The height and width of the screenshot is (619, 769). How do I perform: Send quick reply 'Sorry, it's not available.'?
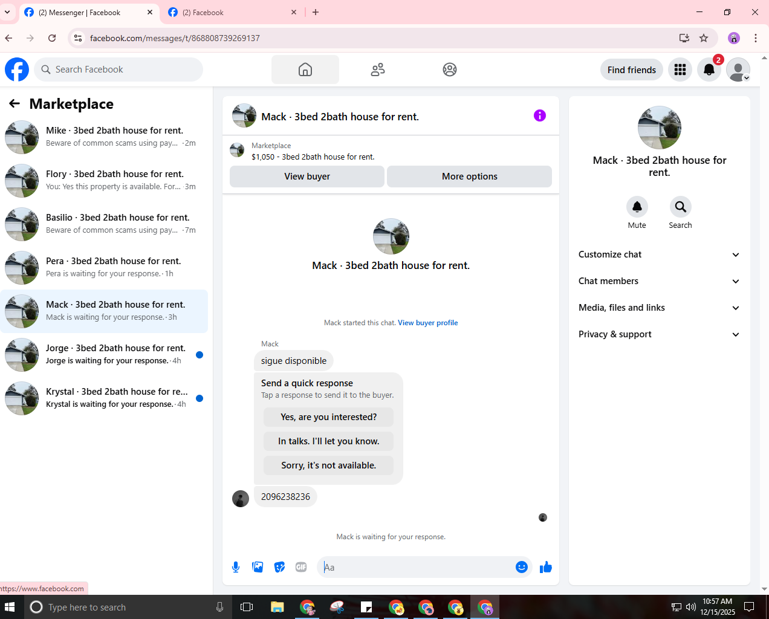328,465
